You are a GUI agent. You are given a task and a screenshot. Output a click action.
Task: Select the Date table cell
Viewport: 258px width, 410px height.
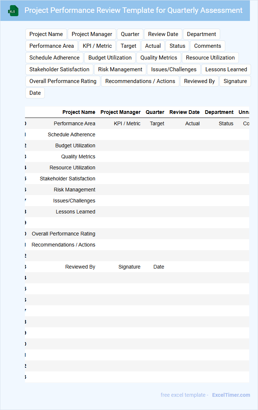click(x=159, y=267)
